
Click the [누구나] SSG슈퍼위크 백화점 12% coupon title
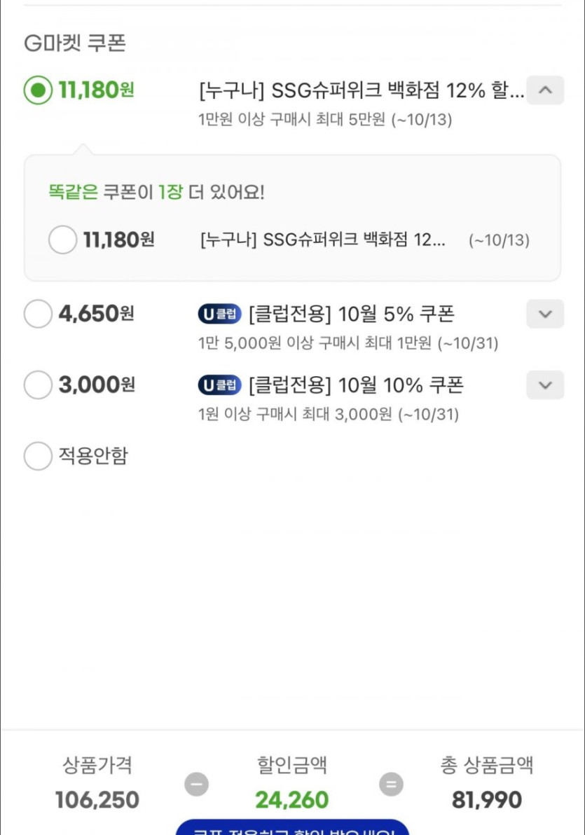pyautogui.click(x=362, y=91)
